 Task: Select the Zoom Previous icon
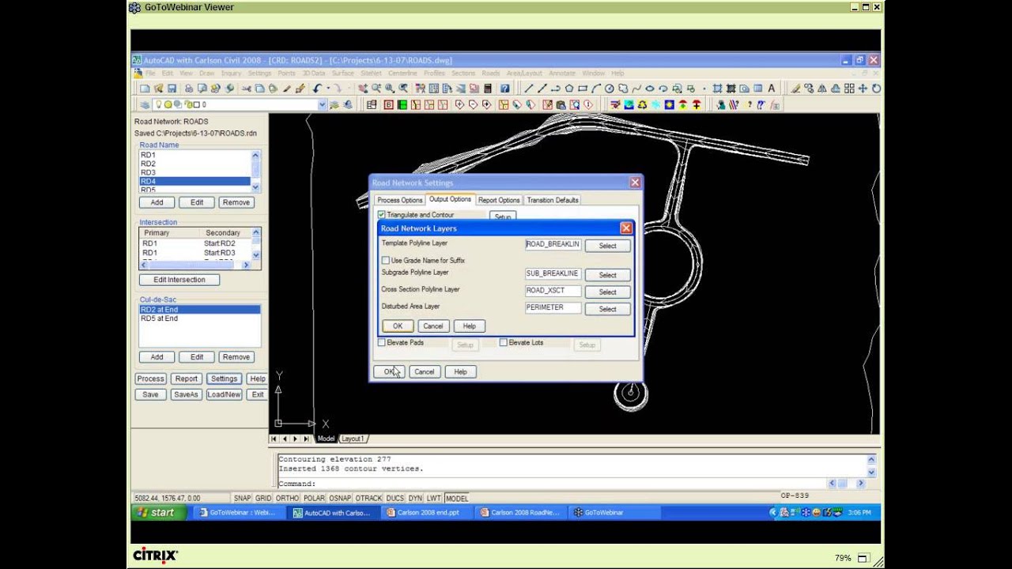[x=403, y=89]
